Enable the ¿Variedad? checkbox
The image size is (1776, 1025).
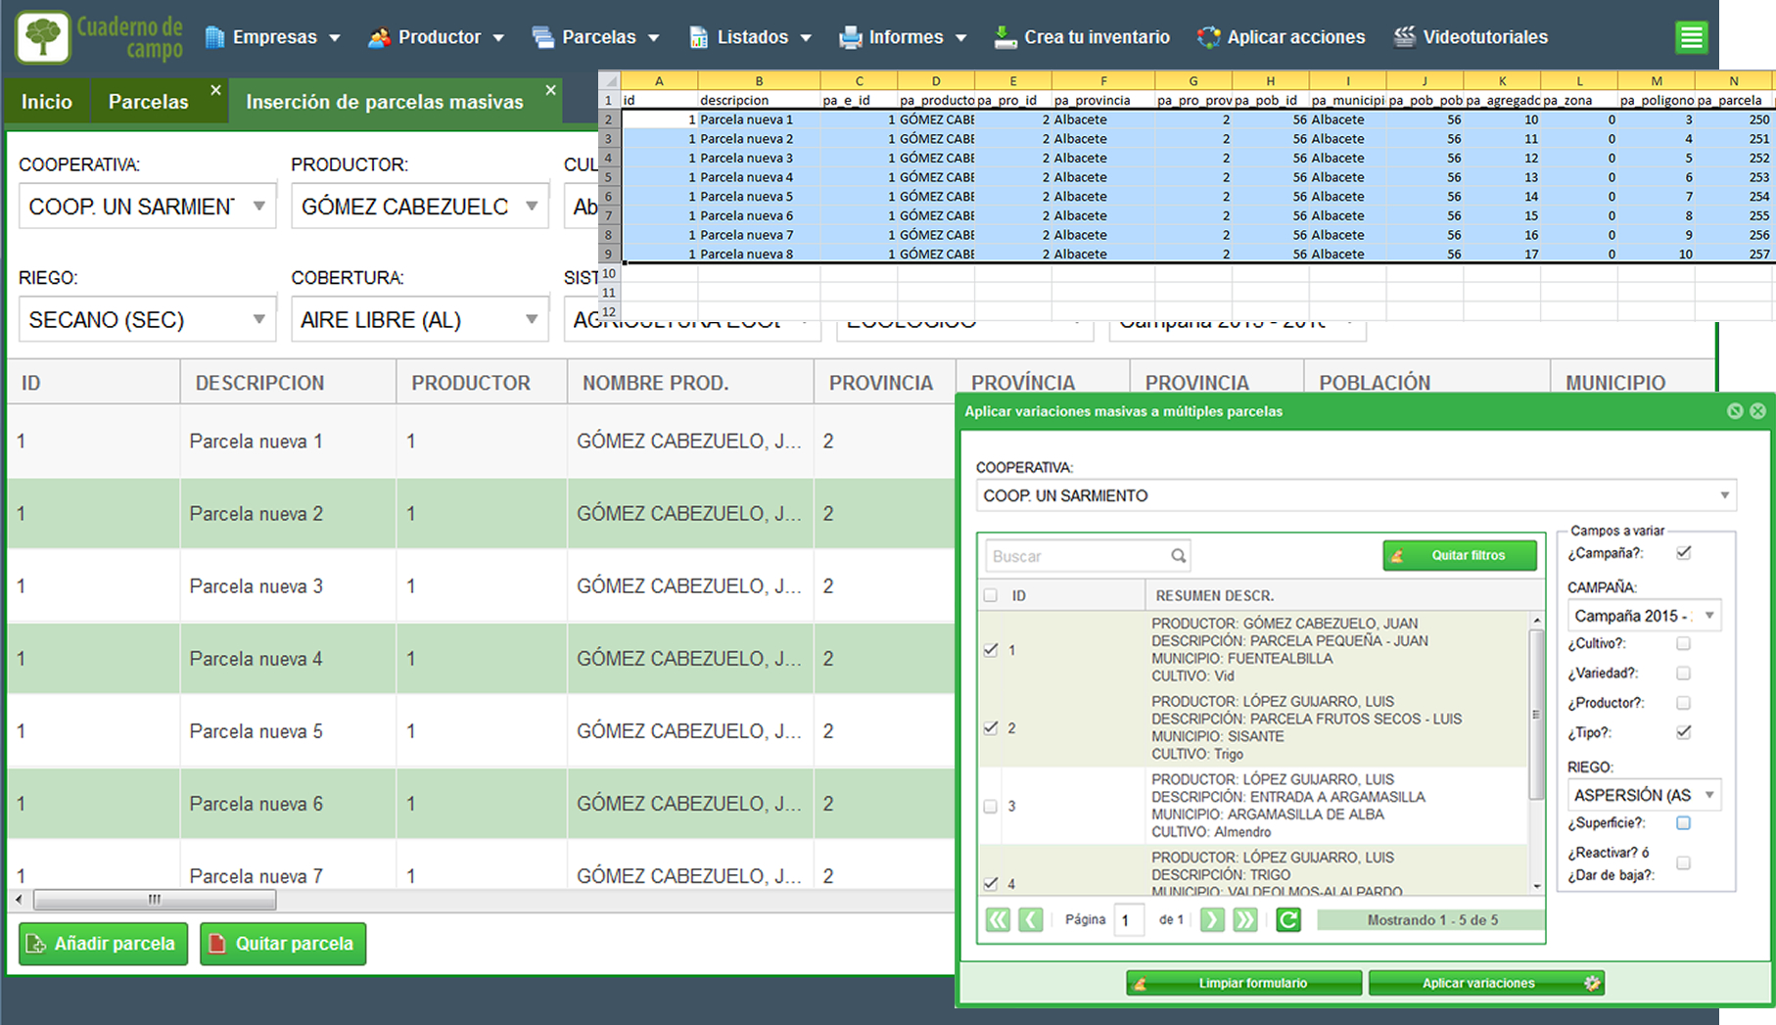click(1683, 673)
